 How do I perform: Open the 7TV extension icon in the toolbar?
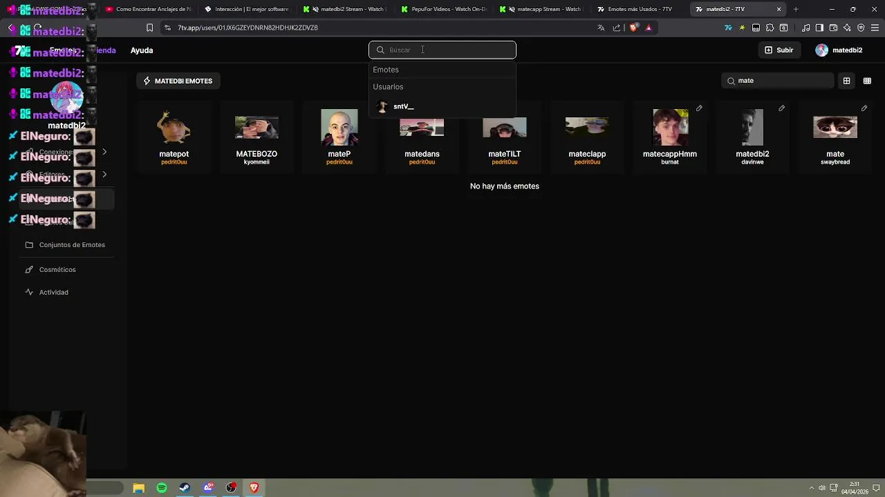(x=728, y=28)
